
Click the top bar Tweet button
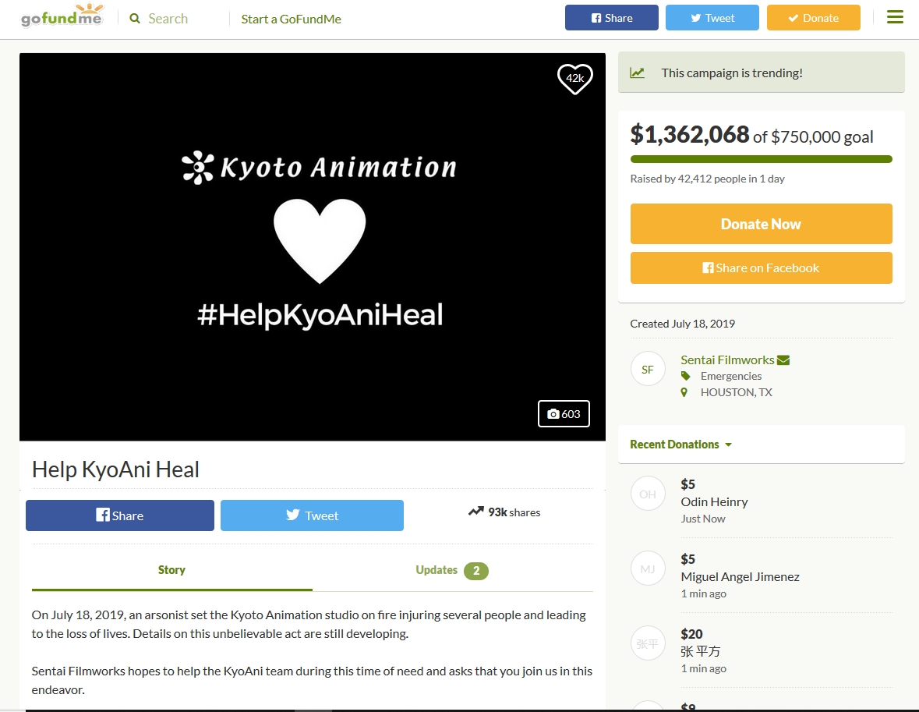[712, 18]
